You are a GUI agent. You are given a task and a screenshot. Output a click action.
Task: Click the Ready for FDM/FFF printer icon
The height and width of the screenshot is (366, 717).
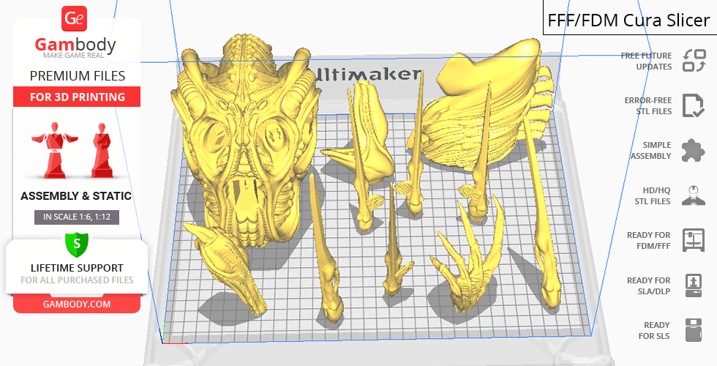(693, 240)
